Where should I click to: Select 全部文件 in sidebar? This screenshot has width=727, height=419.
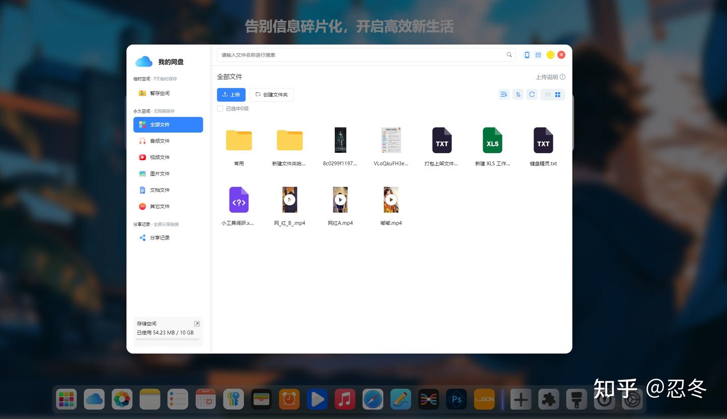click(168, 125)
